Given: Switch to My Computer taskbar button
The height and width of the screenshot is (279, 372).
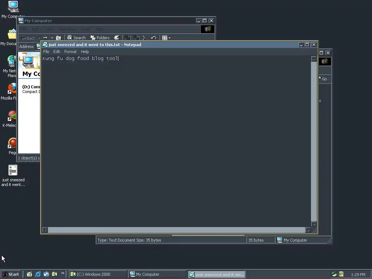Looking at the screenshot, I should 157,274.
